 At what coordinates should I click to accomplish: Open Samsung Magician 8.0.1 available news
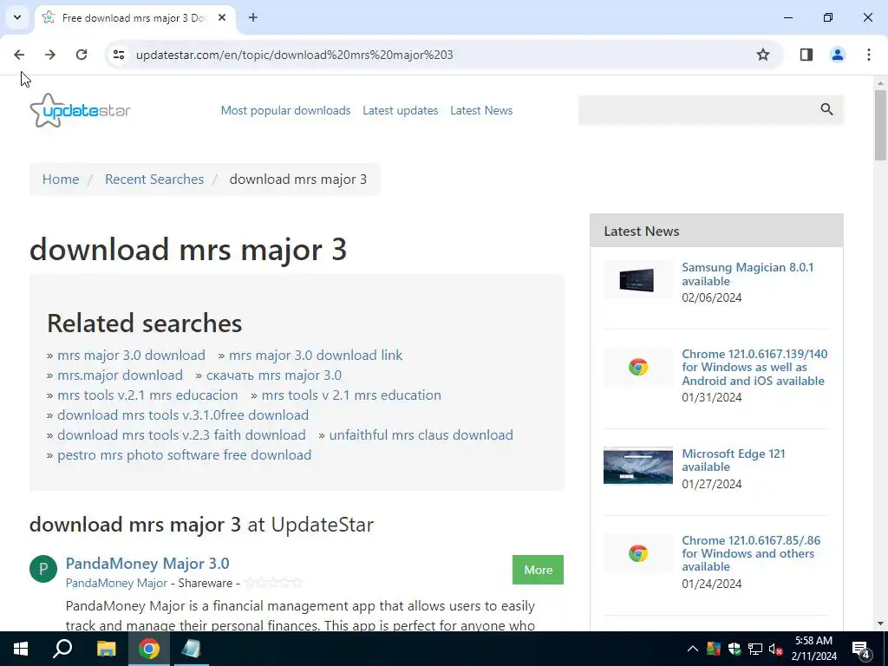click(748, 274)
